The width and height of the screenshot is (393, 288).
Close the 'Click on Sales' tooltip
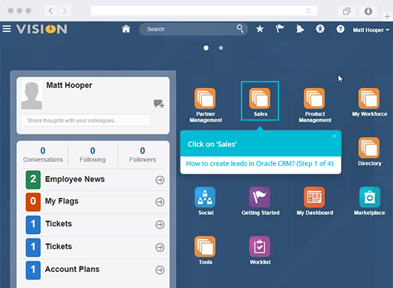coord(334,136)
